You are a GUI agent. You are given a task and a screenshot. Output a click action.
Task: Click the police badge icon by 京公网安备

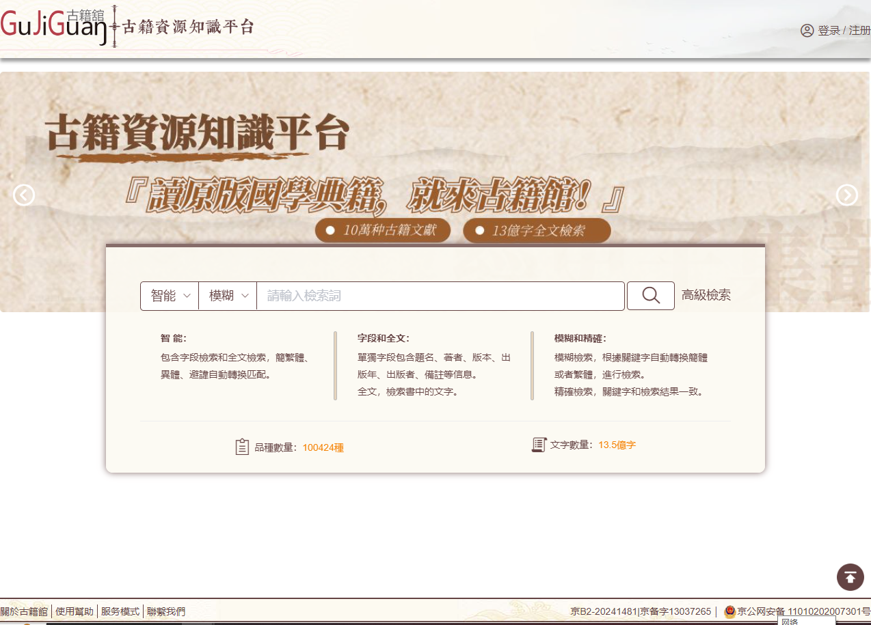[729, 611]
